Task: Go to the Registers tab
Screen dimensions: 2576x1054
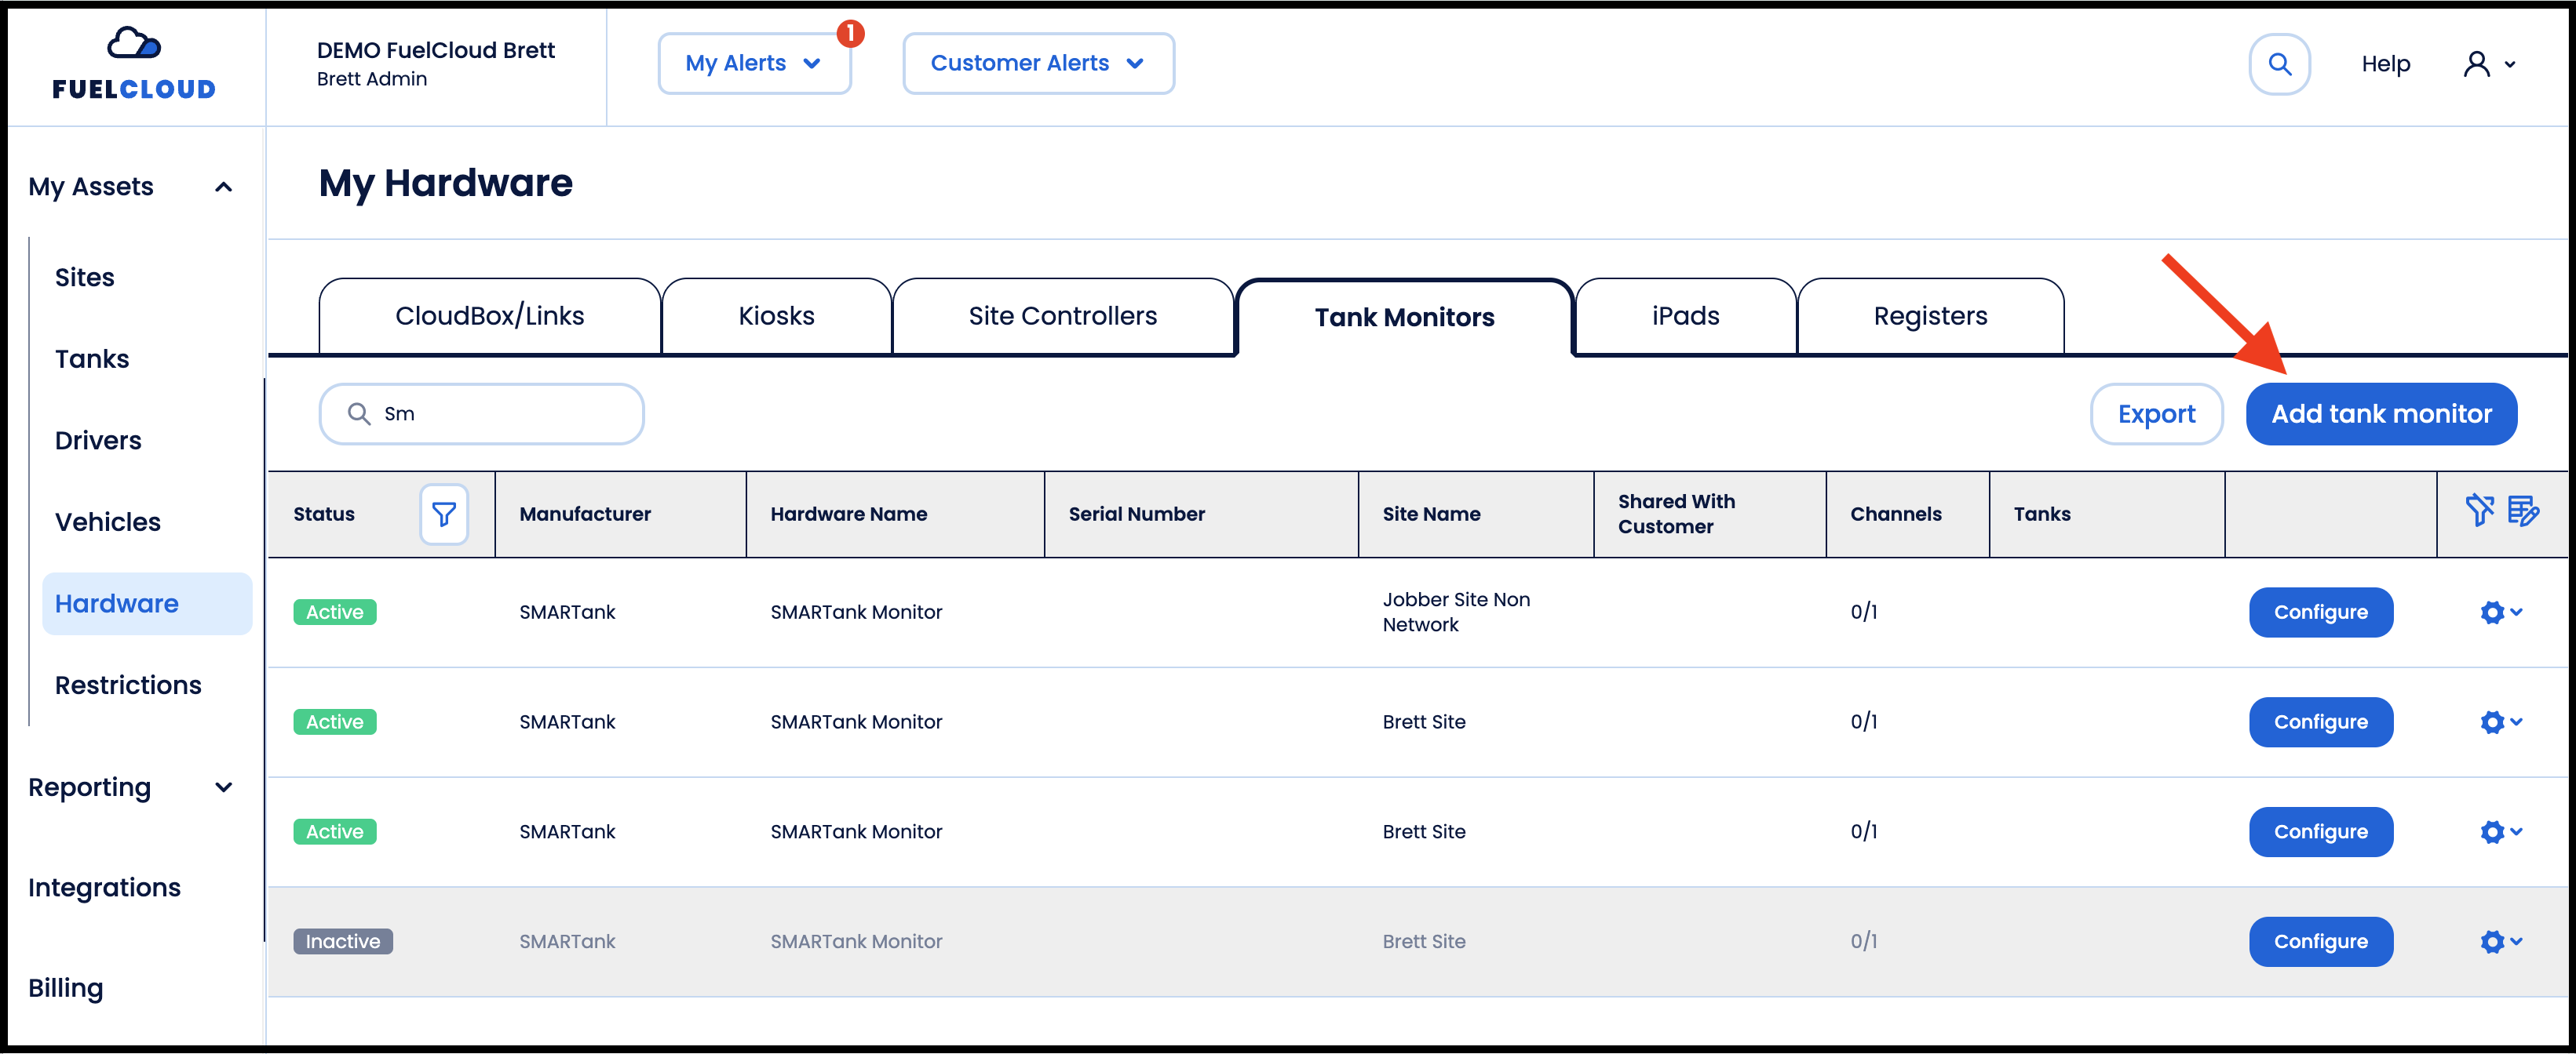Action: click(1930, 316)
